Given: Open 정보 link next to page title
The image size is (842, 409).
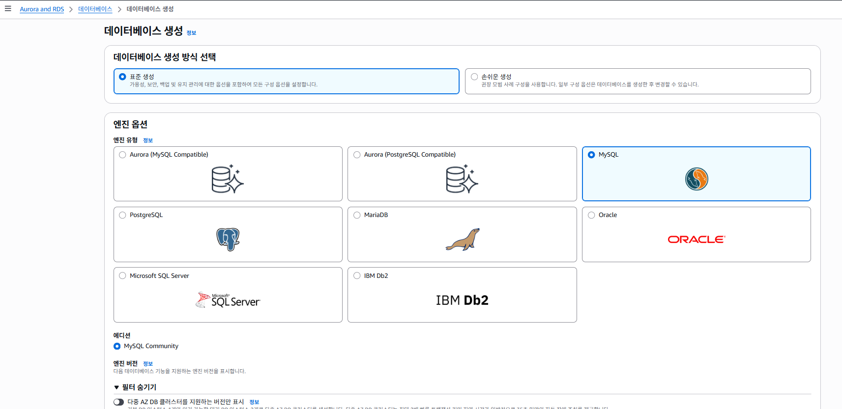Looking at the screenshot, I should pos(191,33).
